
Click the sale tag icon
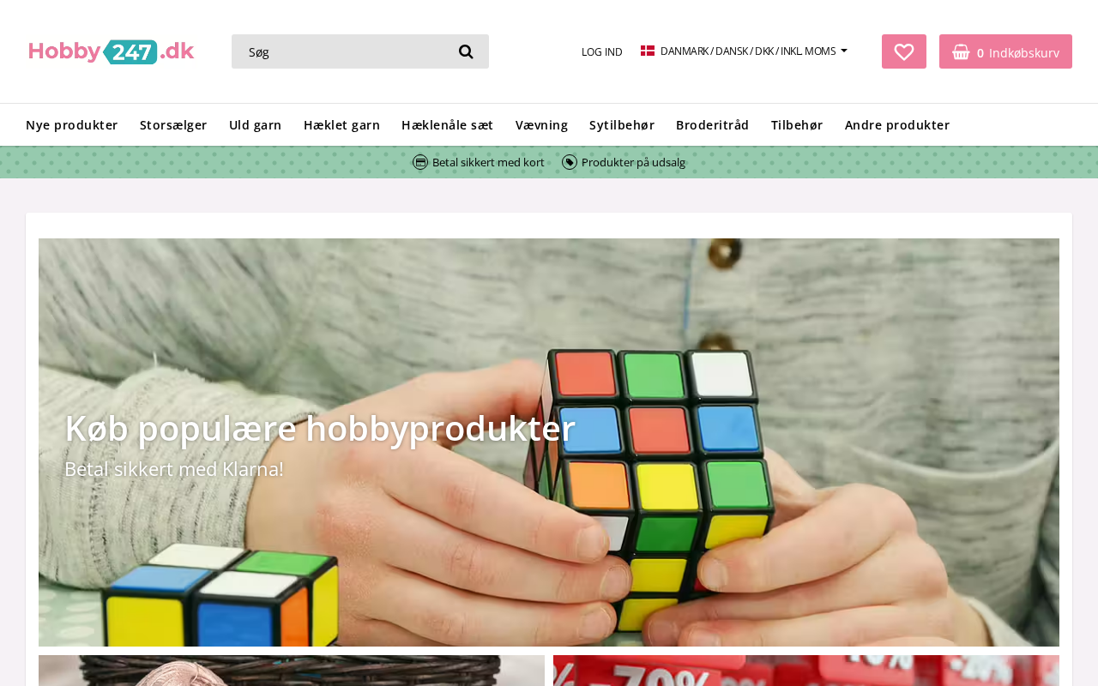[570, 162]
